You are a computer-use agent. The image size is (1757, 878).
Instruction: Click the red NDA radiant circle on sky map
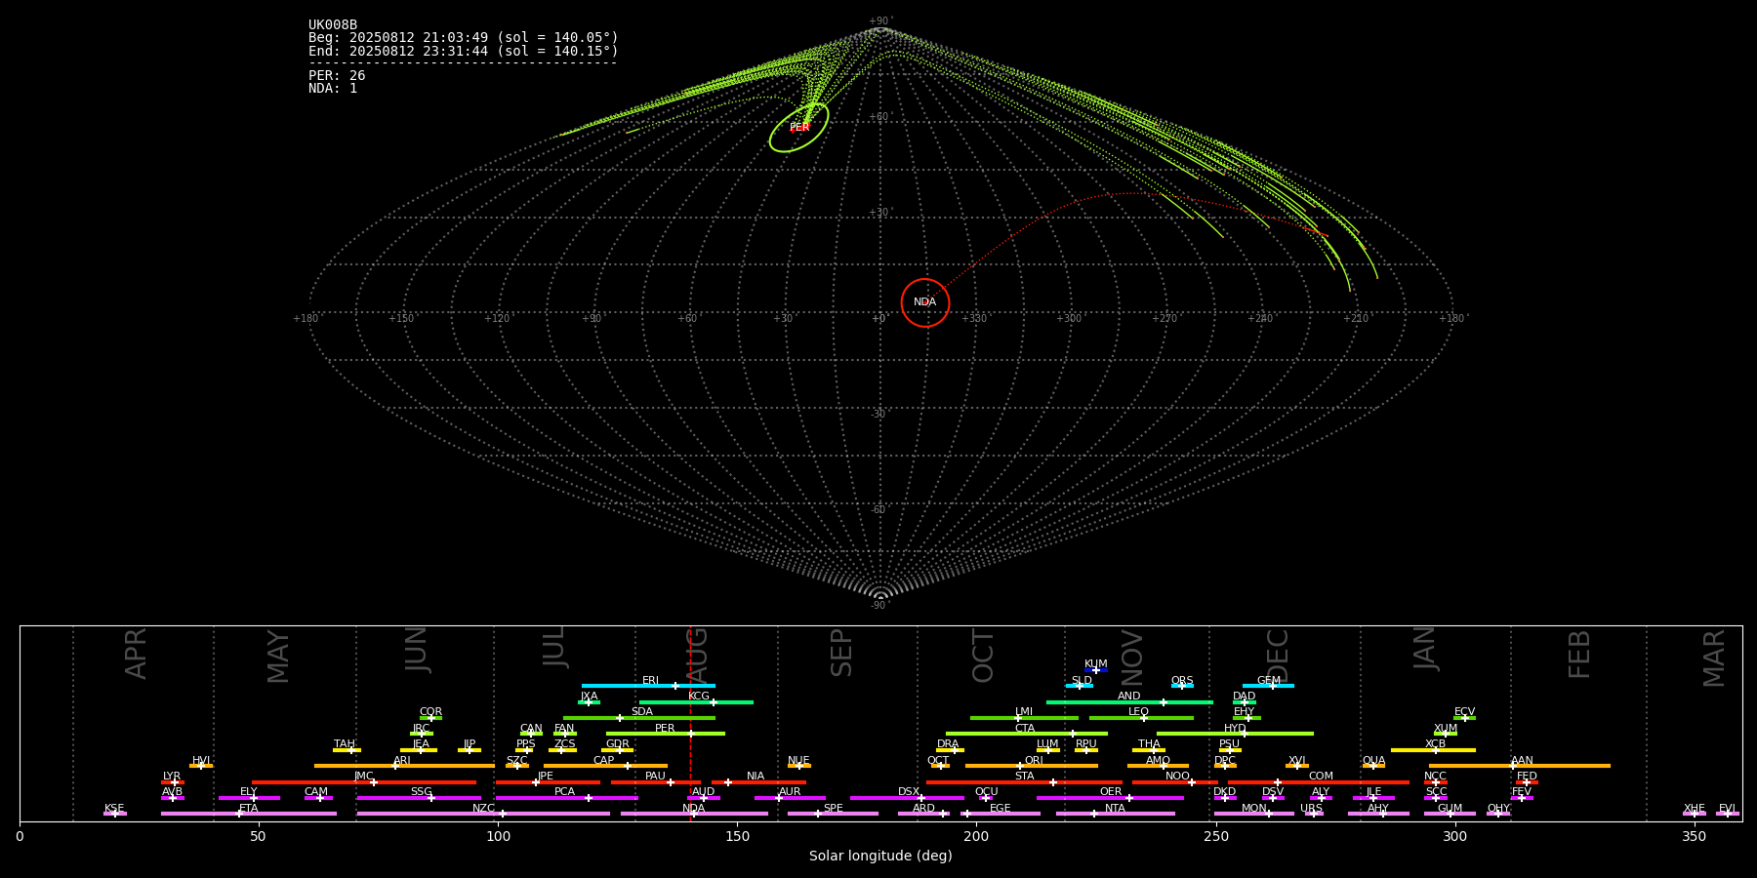point(925,302)
